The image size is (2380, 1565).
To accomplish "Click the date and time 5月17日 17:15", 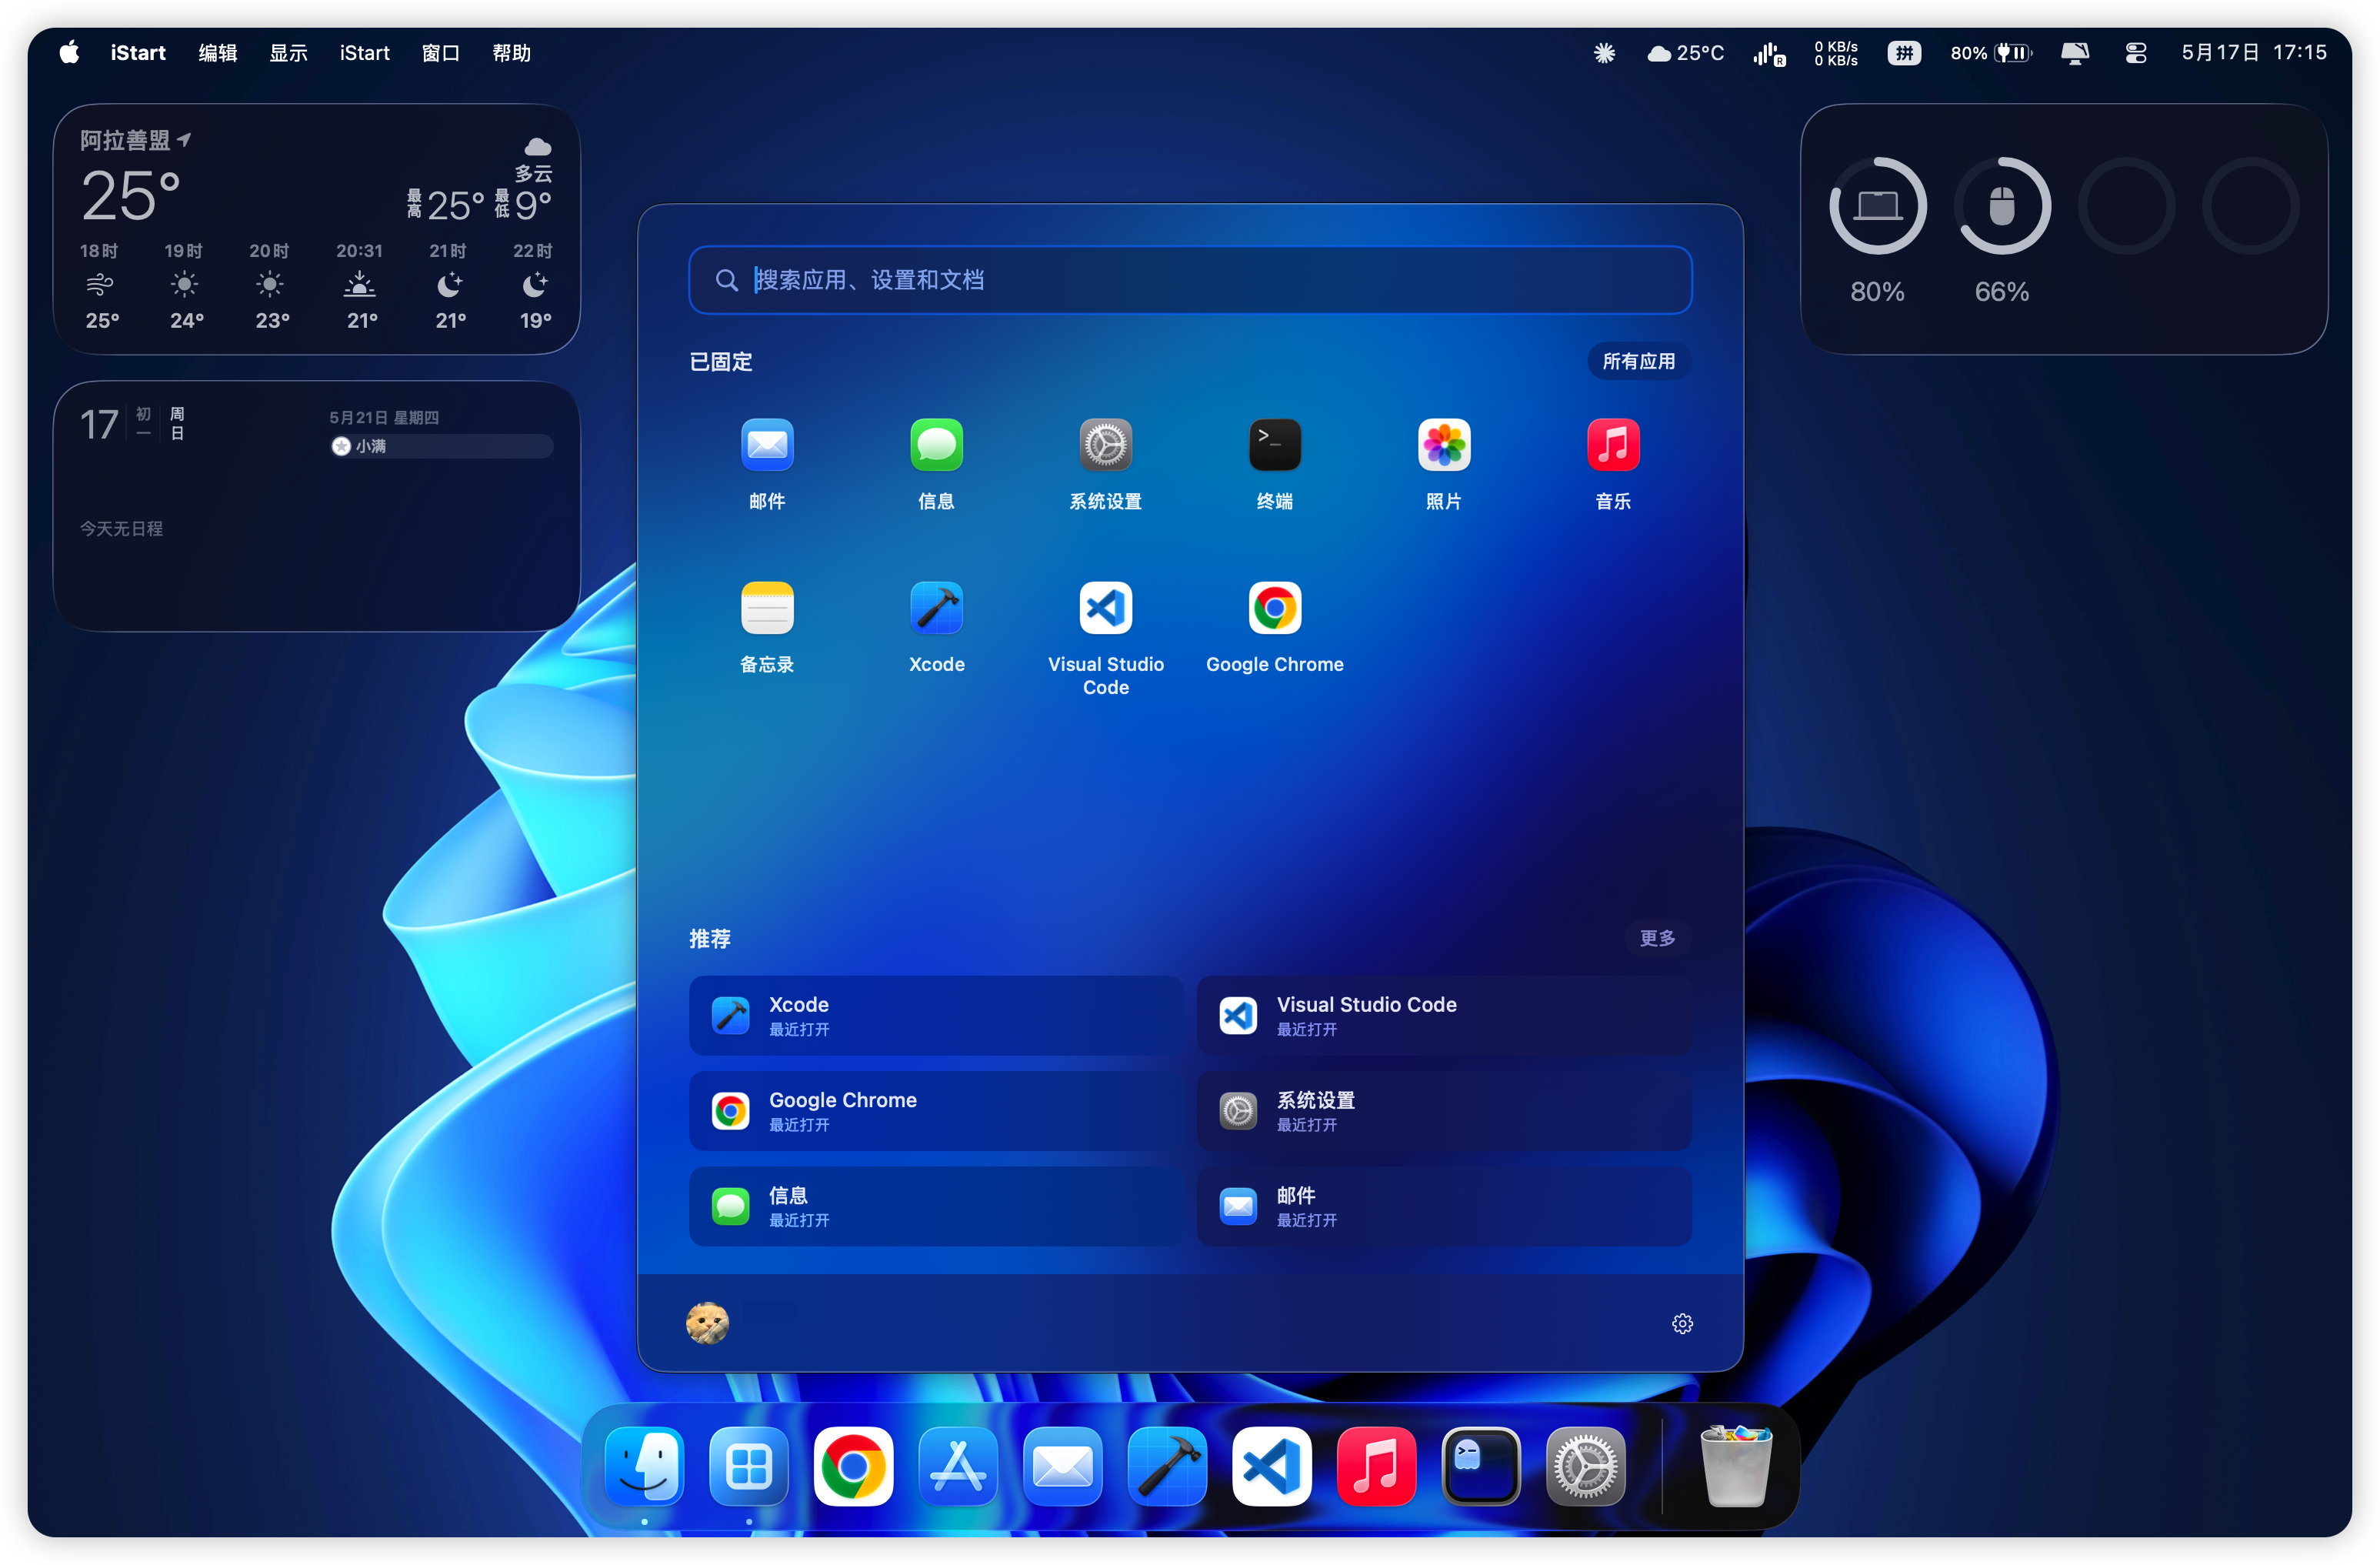I will click(2254, 53).
